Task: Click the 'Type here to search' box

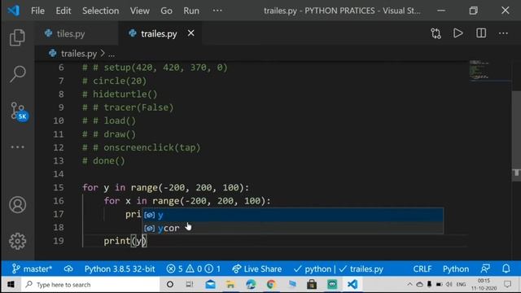Action: (90, 284)
